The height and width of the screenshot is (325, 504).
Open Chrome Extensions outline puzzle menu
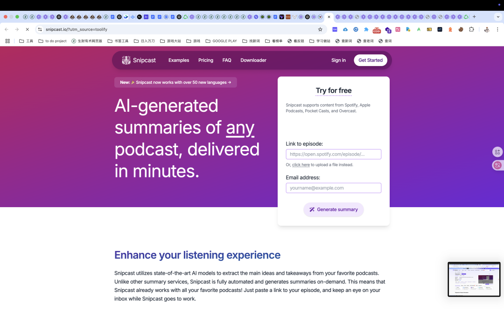(471, 29)
